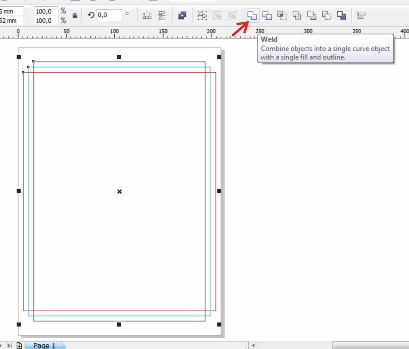Click the Simplify shaping icon
This screenshot has height=349, width=409.
[296, 15]
